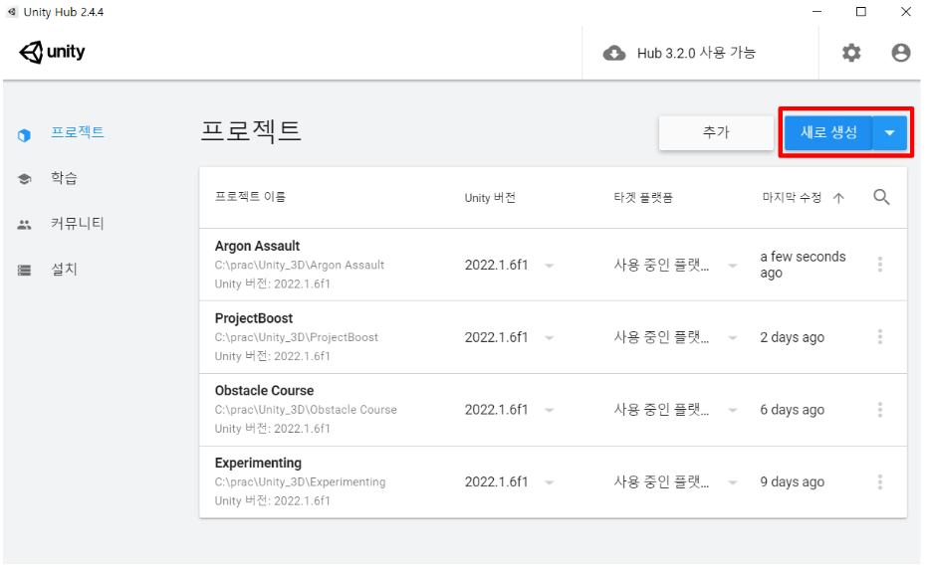Viewport: 927px width, 567px height.
Task: Open Unity version dropdown for Argon Assault
Action: 550,266
